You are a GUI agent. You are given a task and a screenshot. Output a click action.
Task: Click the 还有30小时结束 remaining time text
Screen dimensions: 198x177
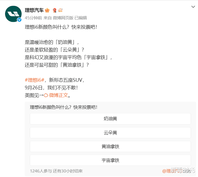(68, 171)
